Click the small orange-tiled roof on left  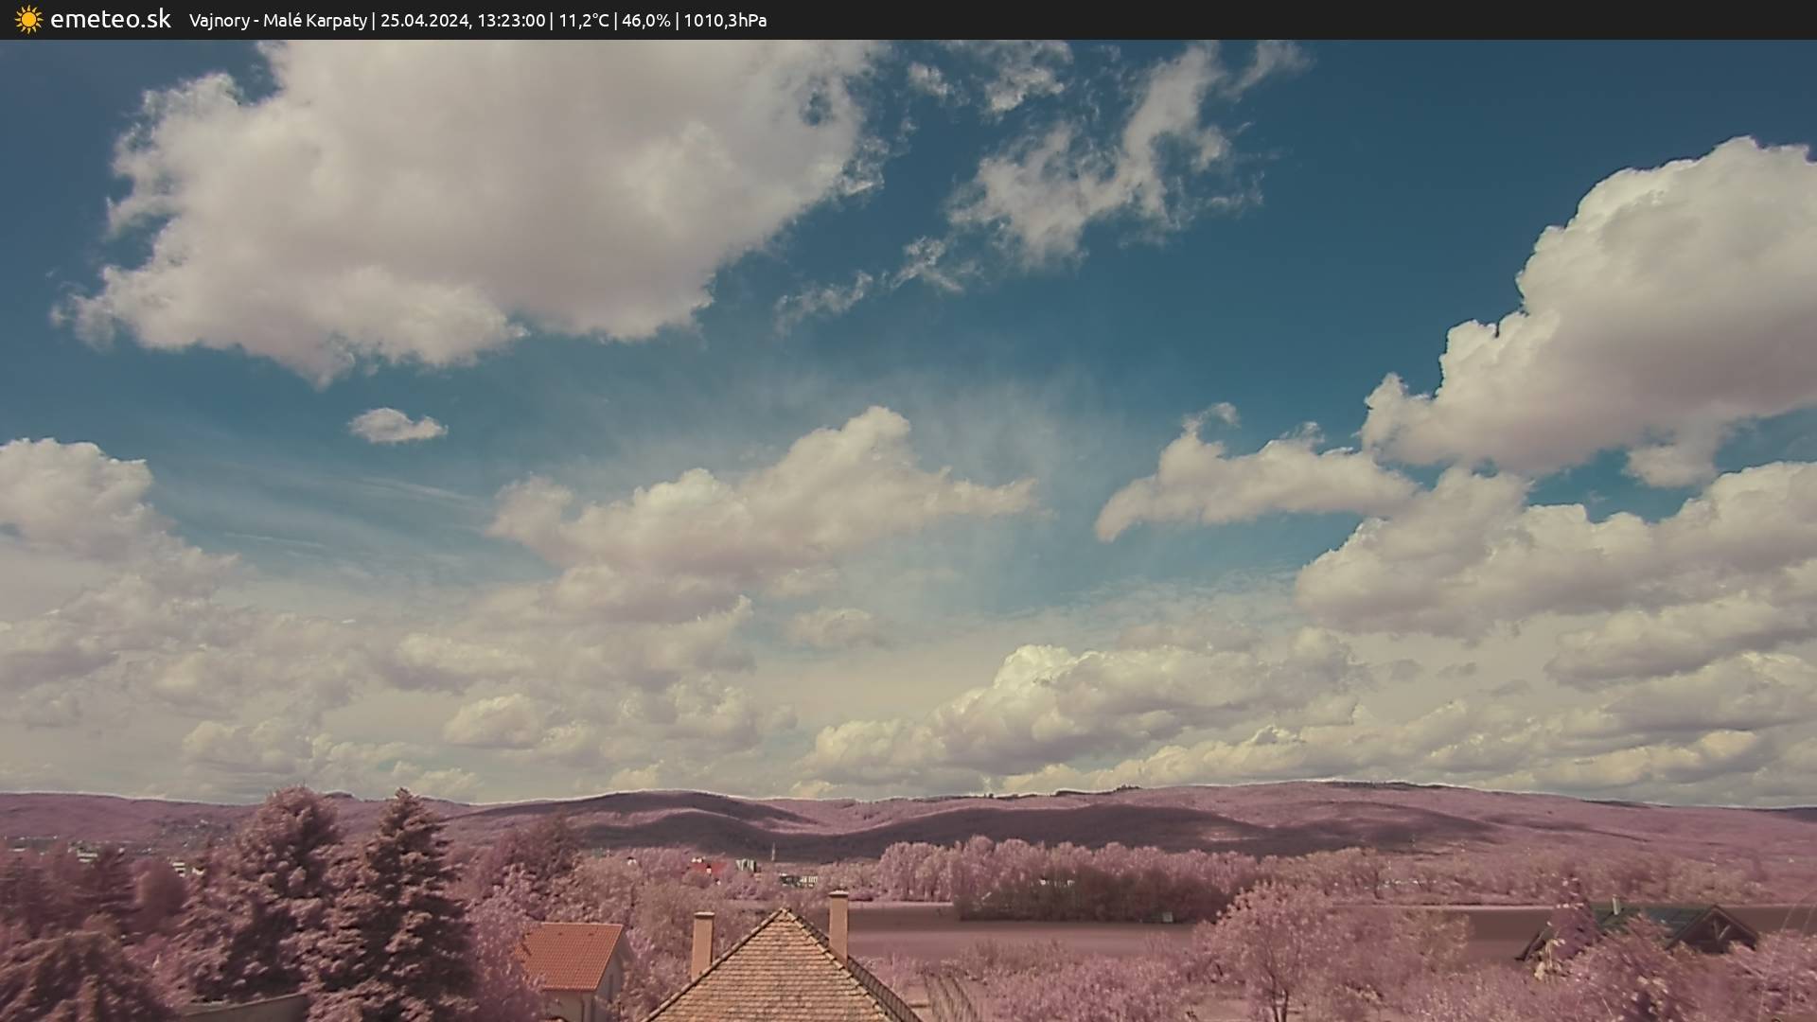[x=573, y=954]
